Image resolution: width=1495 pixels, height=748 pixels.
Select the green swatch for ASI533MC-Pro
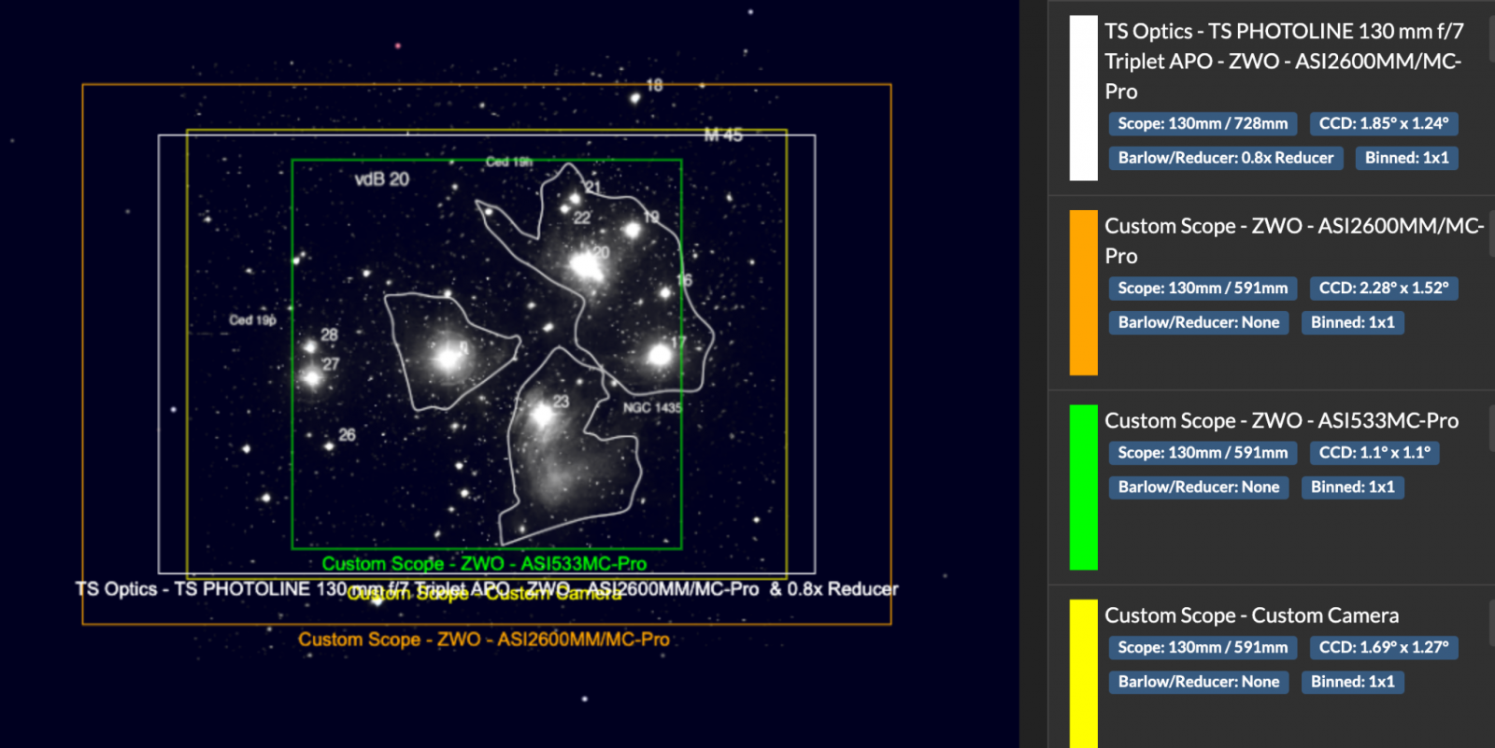coord(1083,487)
